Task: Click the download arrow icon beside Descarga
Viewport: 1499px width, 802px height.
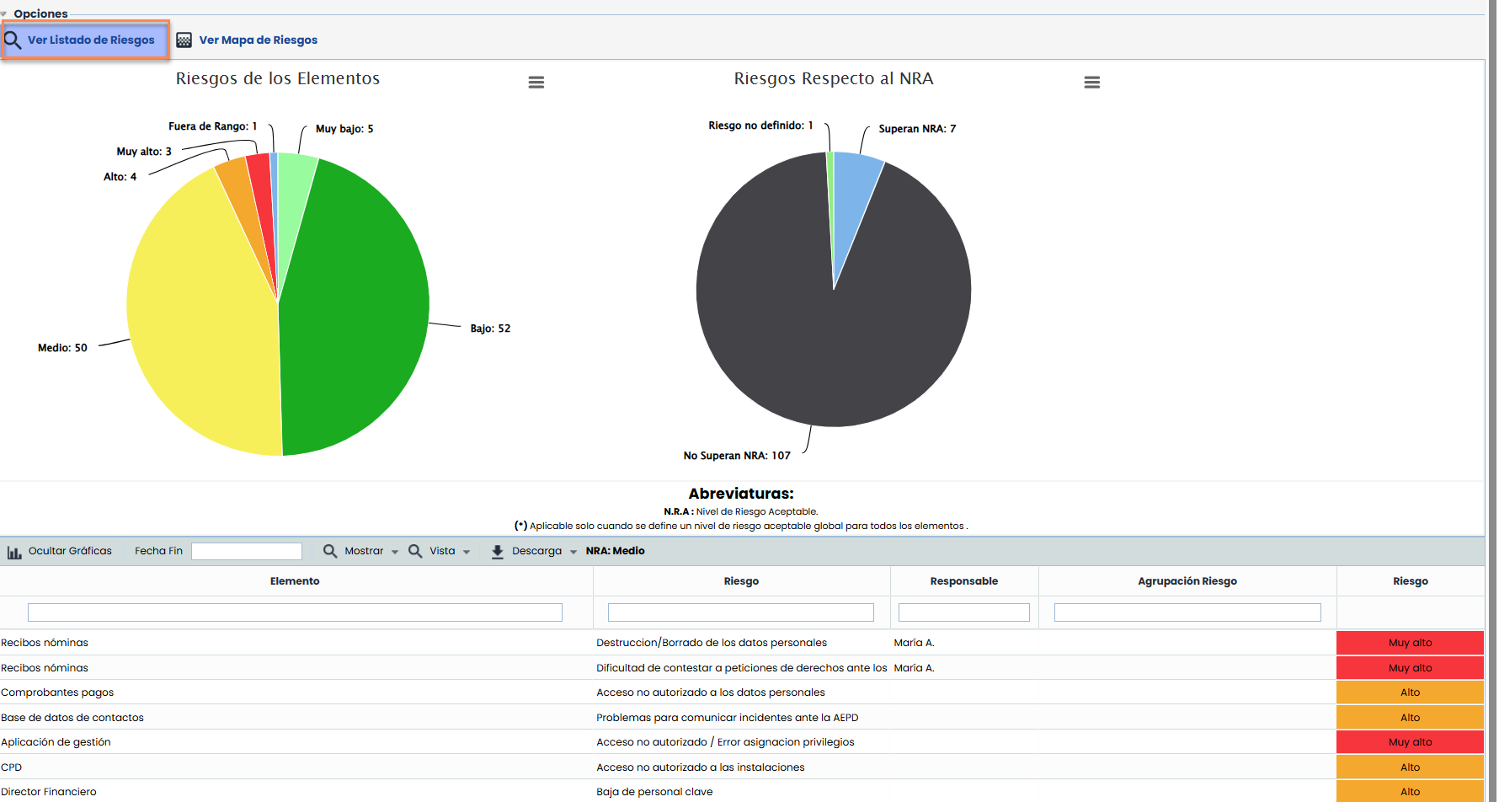Action: point(498,552)
